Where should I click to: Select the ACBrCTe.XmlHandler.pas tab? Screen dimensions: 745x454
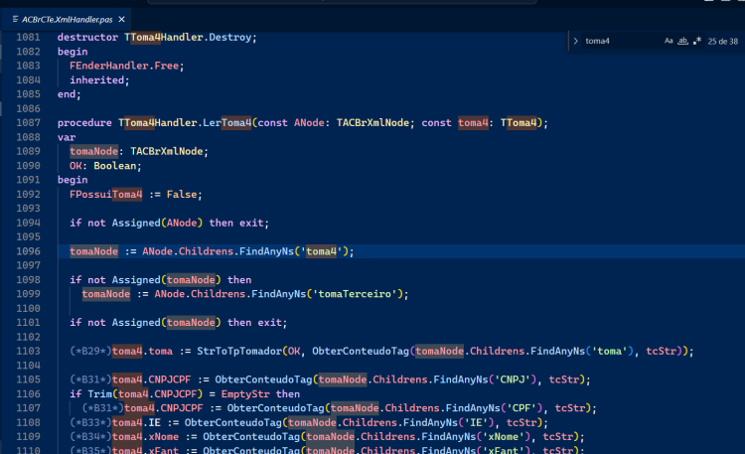coord(67,20)
